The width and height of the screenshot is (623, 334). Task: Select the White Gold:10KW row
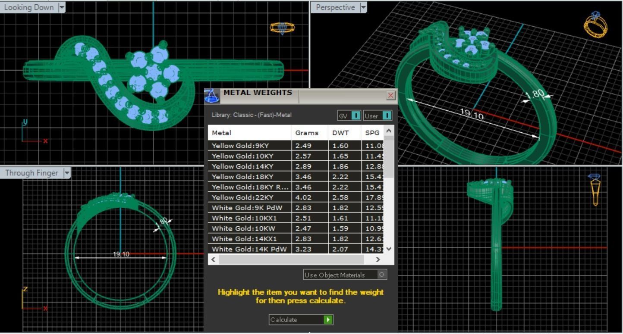point(296,228)
